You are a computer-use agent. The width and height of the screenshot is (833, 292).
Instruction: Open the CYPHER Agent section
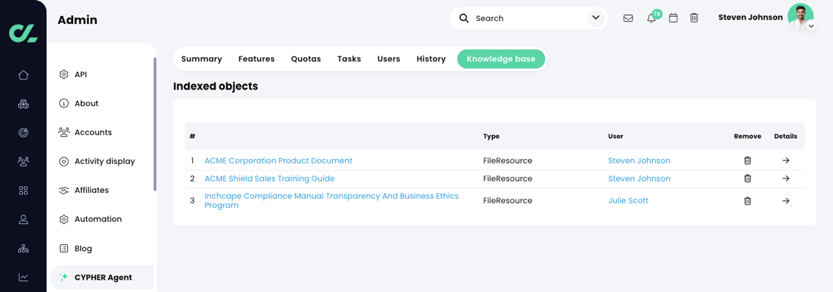tap(101, 277)
